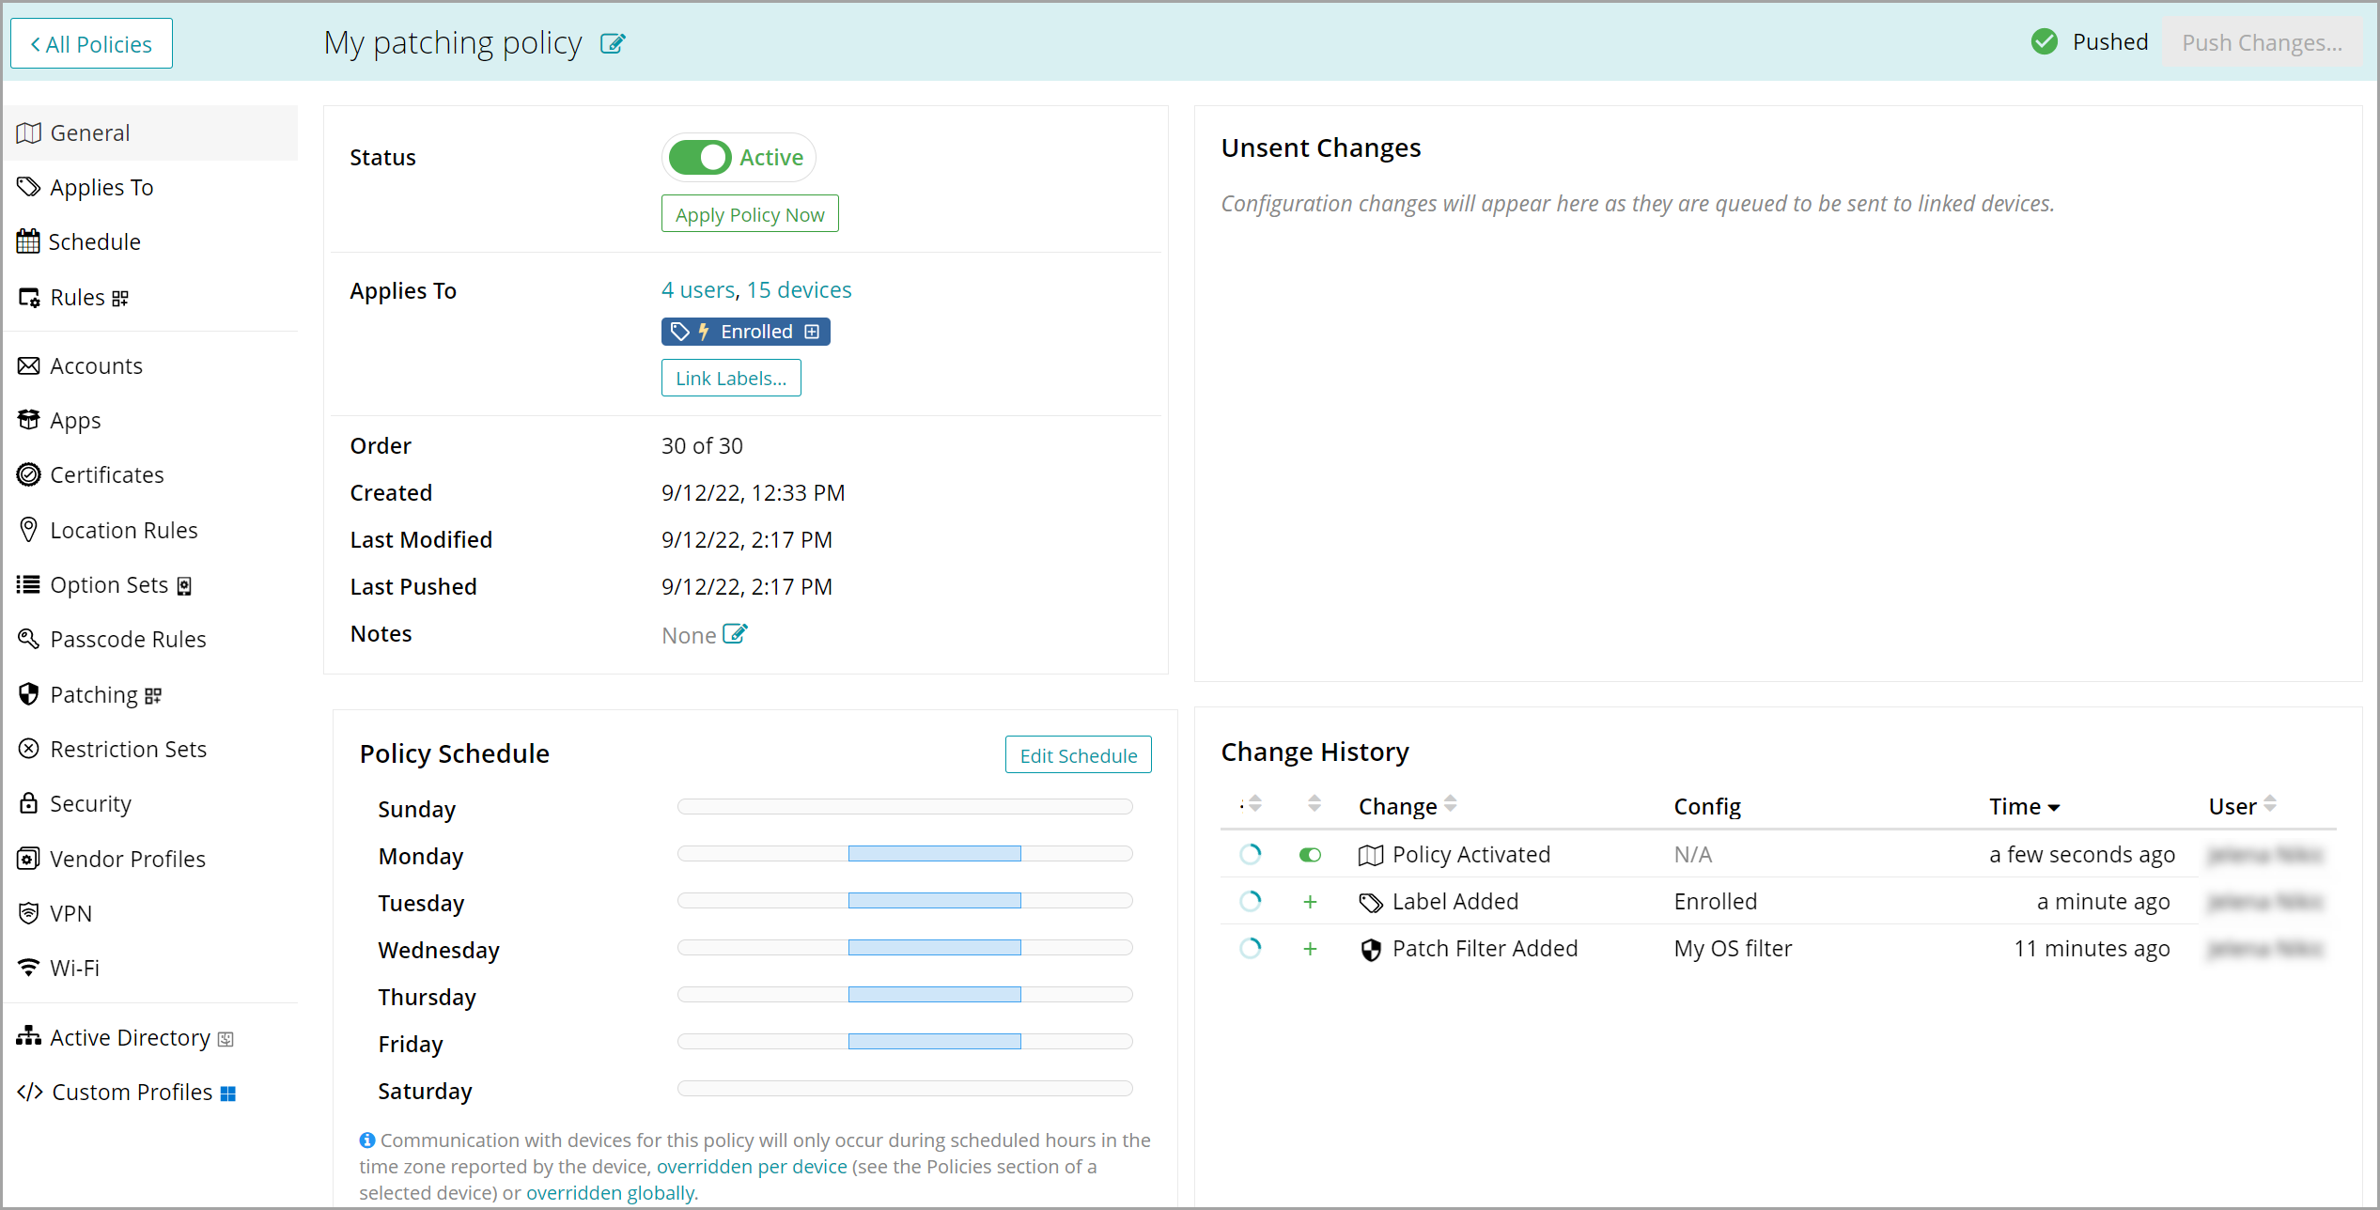Click the spinner icon in Policy Activated row

1250,854
